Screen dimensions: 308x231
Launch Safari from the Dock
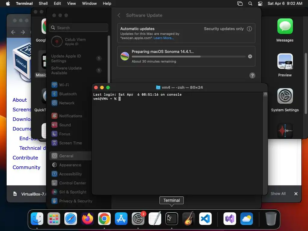pos(71,219)
